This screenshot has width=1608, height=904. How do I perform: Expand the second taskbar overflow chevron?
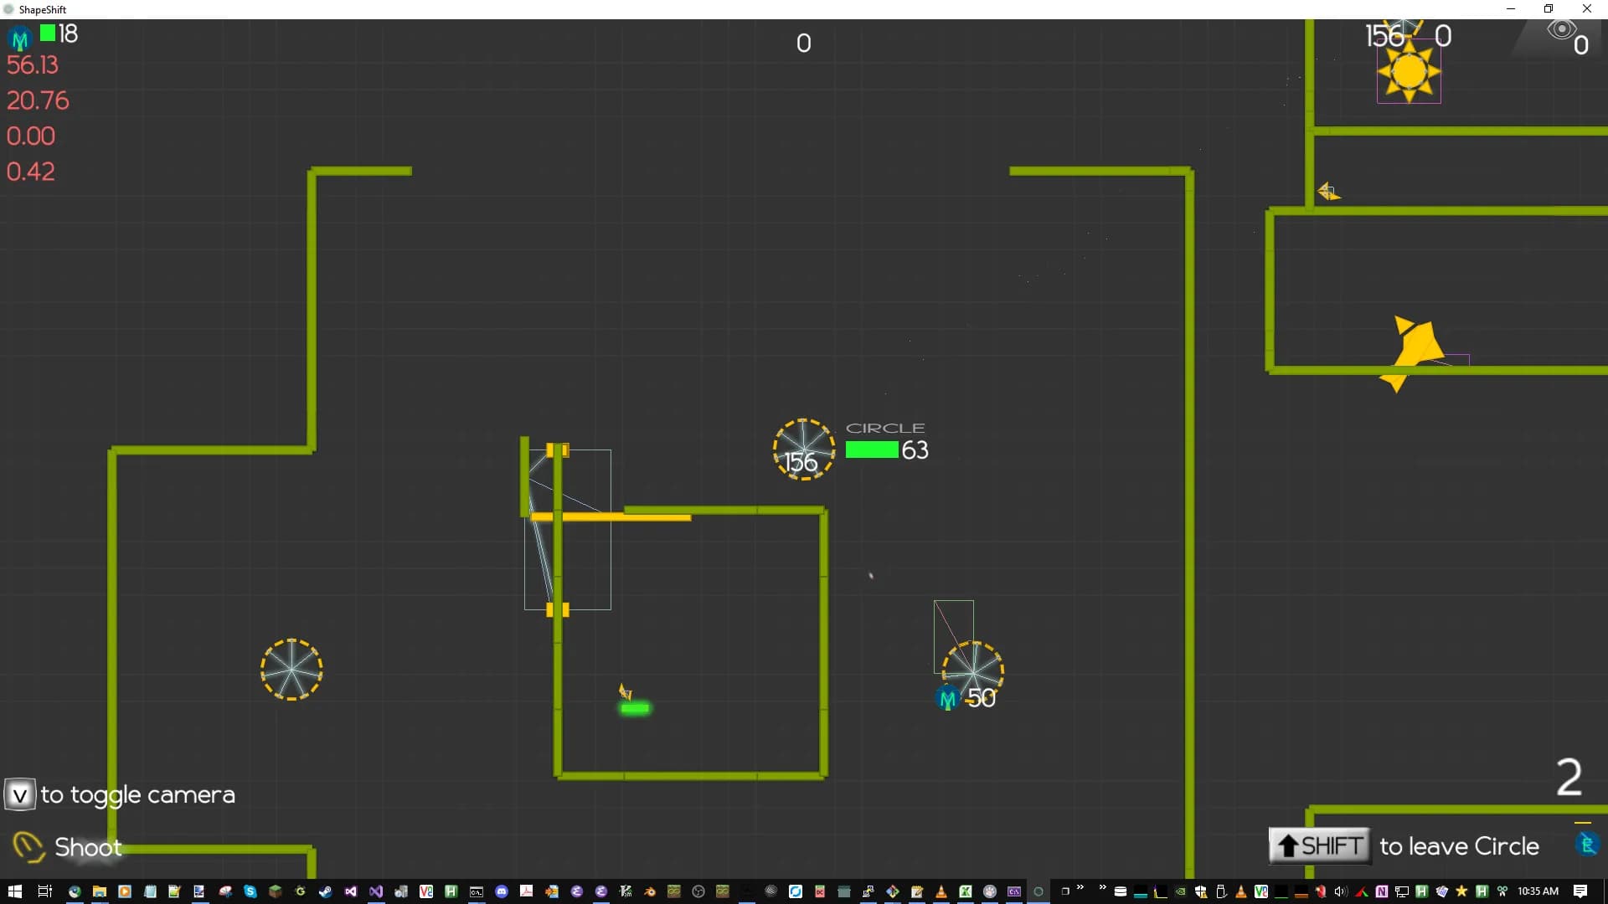pyautogui.click(x=1102, y=887)
